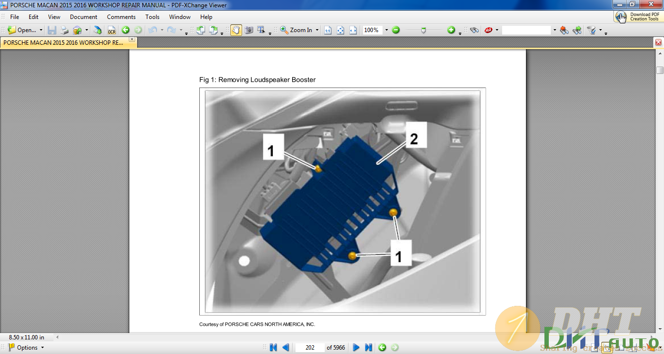This screenshot has width=664, height=354.
Task: Click the Ask search provider icon
Action: click(489, 30)
